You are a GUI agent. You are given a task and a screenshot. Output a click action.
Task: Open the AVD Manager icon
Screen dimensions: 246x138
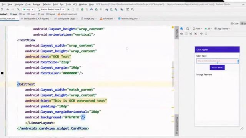111,9
